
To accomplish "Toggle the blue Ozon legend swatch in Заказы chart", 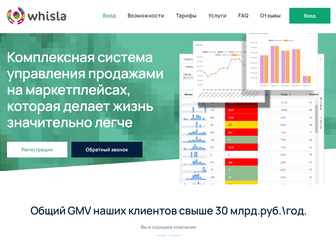I will tap(220, 52).
